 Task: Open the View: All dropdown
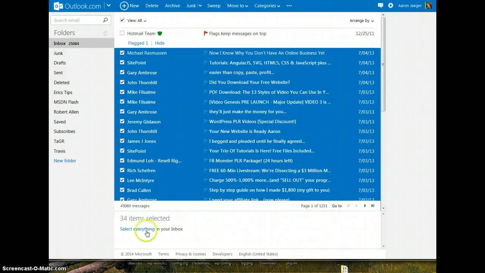pyautogui.click(x=137, y=20)
